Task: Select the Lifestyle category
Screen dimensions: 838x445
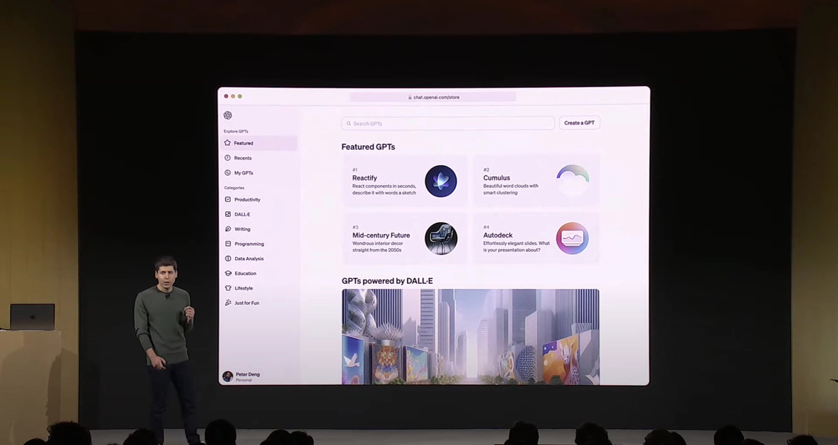Action: pyautogui.click(x=259, y=288)
